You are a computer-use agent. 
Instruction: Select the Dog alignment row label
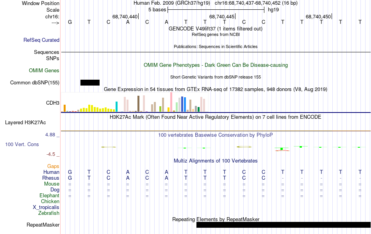[55, 190]
